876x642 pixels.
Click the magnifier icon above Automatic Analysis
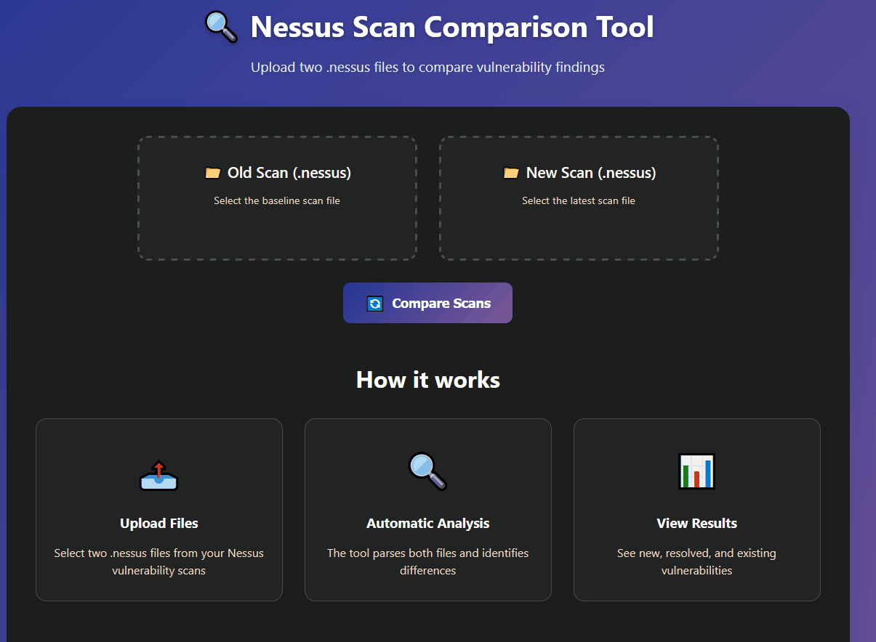(427, 471)
